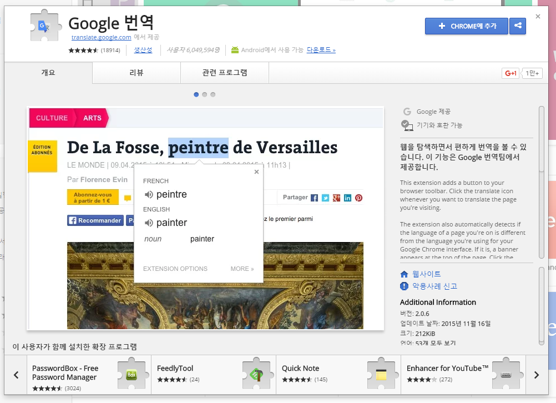Go to next related extensions
The width and height of the screenshot is (556, 403).
coord(537,375)
